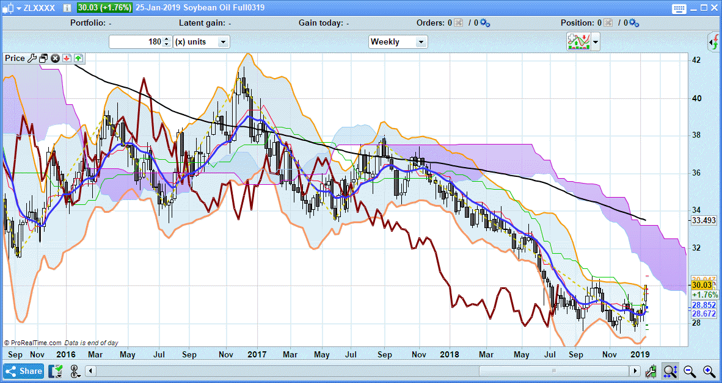Click the horizontal time scrollbar thumb
Viewport: 722px width, 383px height.
tap(554, 371)
